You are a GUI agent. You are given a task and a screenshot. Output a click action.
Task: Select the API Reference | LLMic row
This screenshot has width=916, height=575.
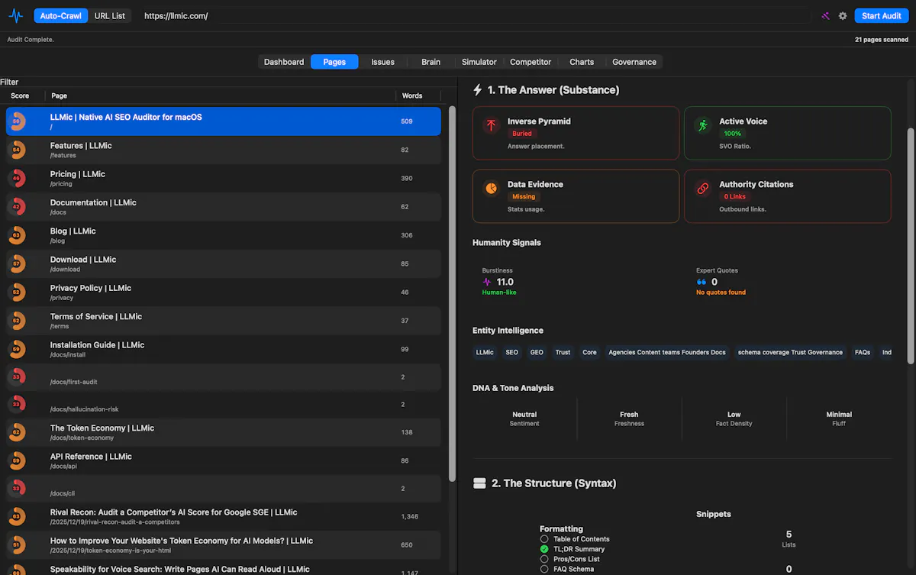[x=224, y=460]
